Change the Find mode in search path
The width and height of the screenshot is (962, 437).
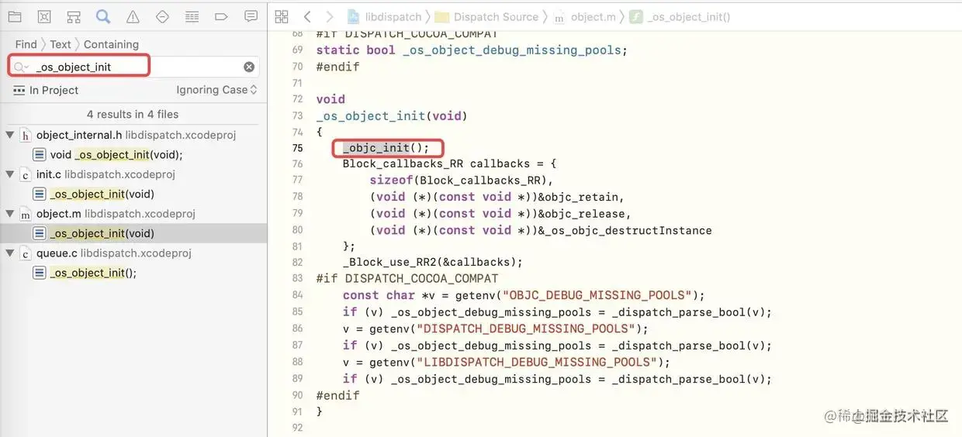(x=26, y=44)
